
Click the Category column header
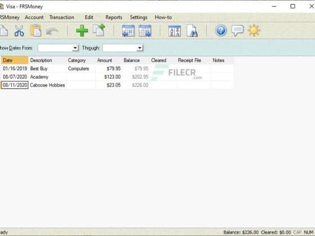point(81,61)
